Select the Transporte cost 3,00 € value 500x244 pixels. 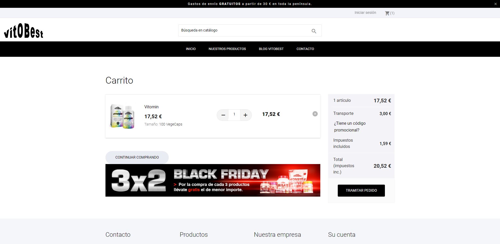point(385,114)
